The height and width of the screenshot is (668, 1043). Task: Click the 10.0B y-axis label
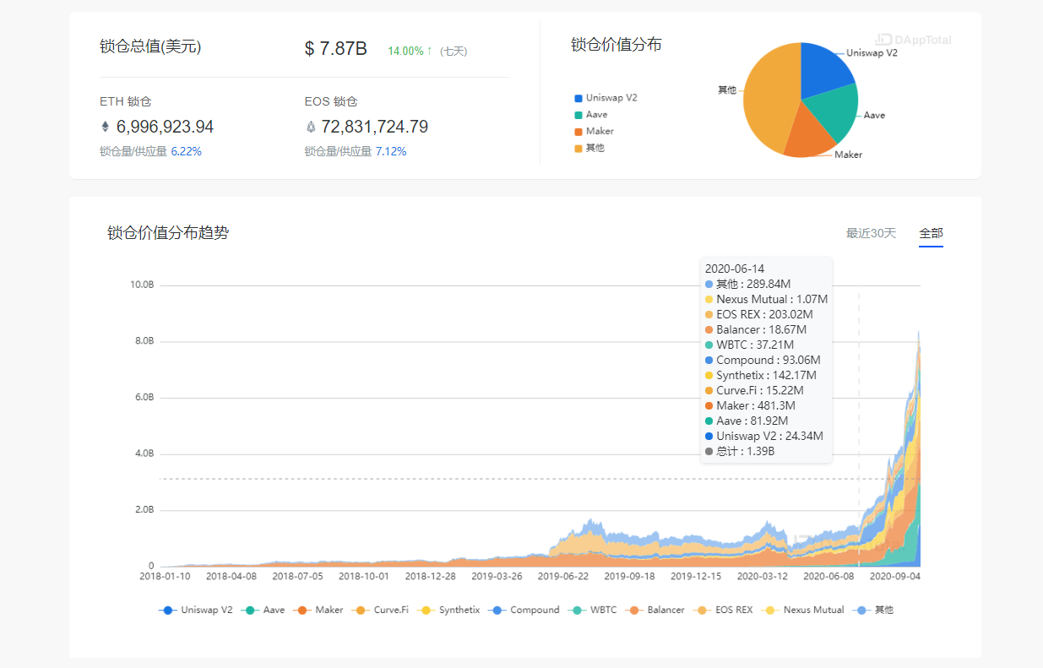point(142,285)
